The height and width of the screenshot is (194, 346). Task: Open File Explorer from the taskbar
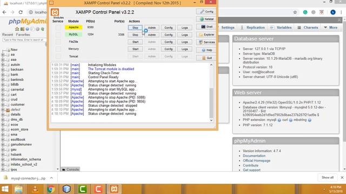pos(18,189)
